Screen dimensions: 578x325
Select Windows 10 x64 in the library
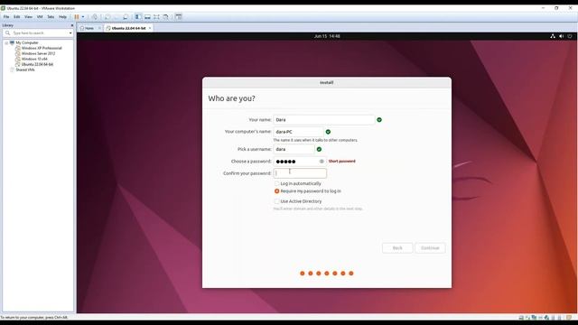tap(34, 59)
